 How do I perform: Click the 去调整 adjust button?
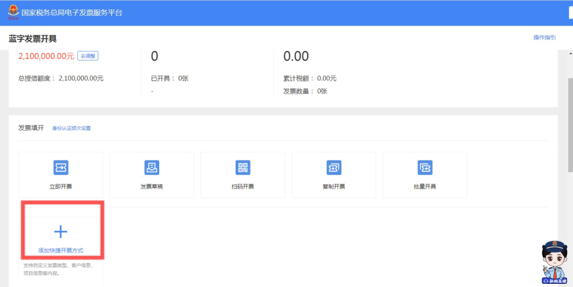[x=88, y=56]
